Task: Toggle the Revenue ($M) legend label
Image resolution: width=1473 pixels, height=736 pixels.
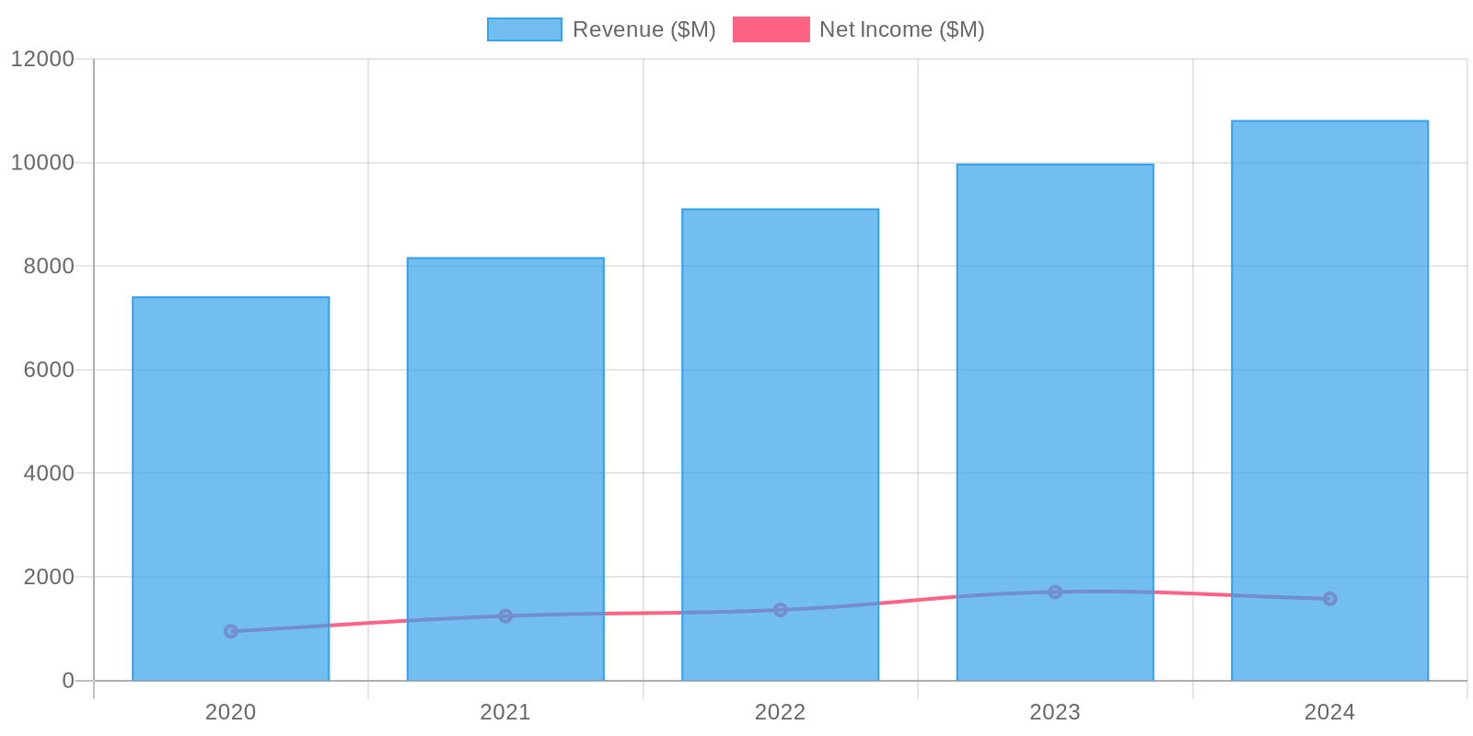Action: click(644, 29)
